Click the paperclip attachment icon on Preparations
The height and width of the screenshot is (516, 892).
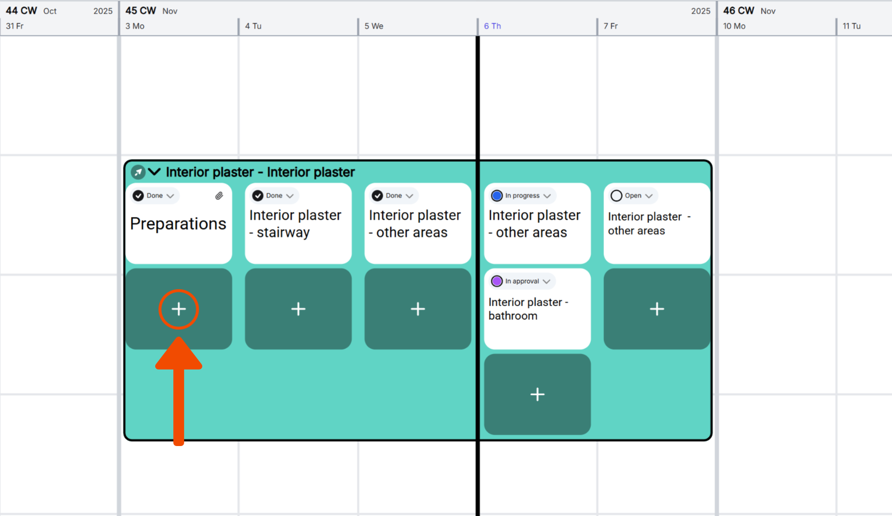219,196
